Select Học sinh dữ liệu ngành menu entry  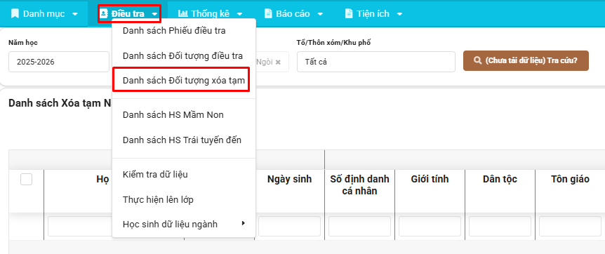pyautogui.click(x=184, y=225)
